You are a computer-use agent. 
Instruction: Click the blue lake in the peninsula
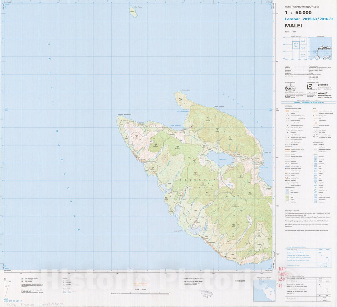click(221, 158)
